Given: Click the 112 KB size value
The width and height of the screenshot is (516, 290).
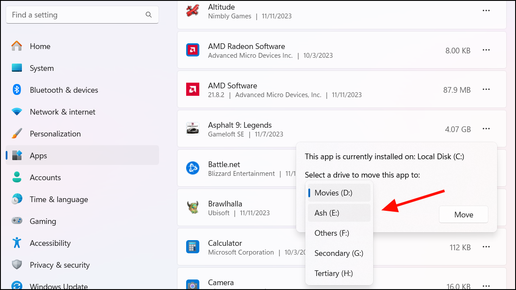Looking at the screenshot, I should pyautogui.click(x=460, y=248).
